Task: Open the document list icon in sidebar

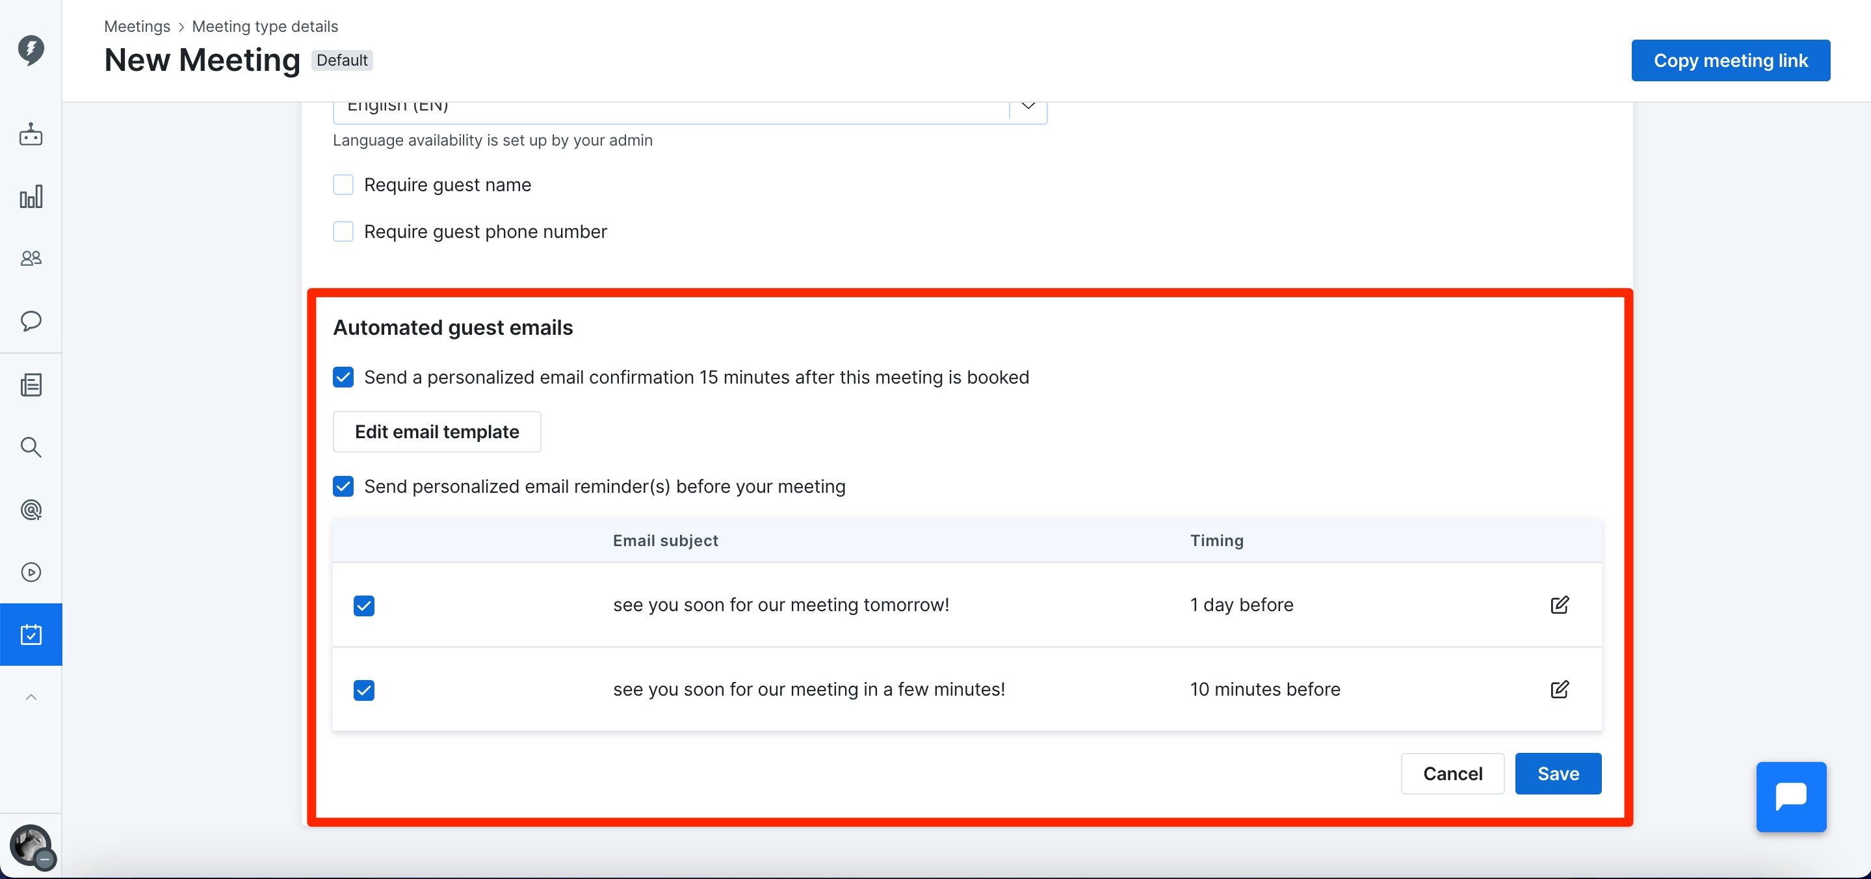Action: point(31,384)
